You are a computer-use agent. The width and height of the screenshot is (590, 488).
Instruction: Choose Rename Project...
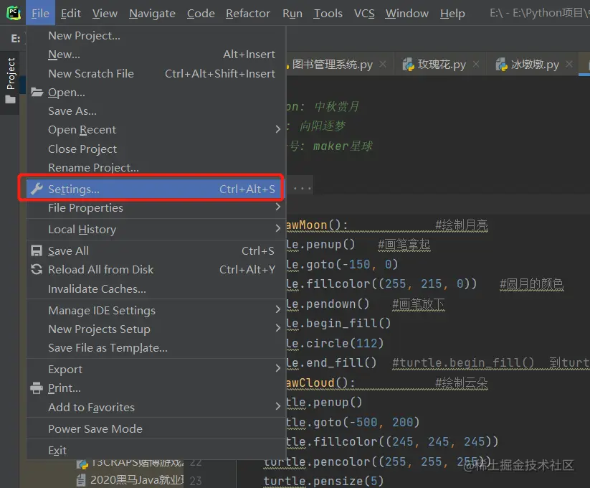pos(156,167)
